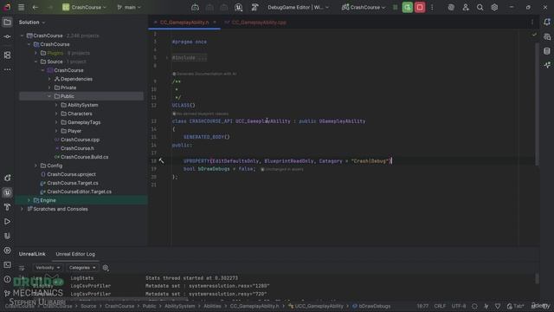
Task: Open editor tabs options menu
Action: click(532, 23)
